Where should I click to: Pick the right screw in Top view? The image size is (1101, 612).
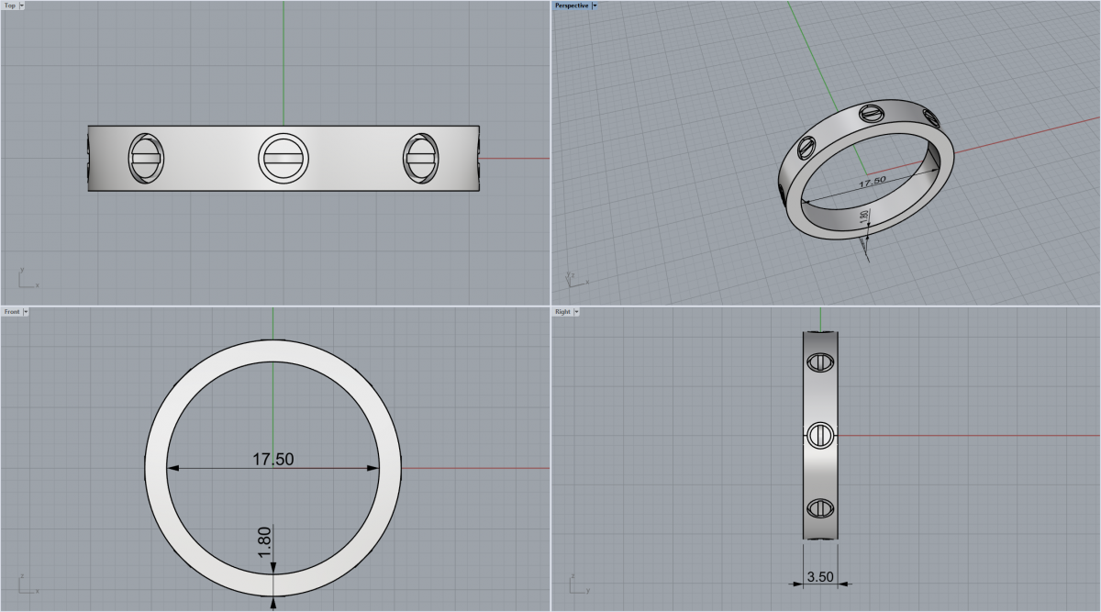tap(419, 158)
